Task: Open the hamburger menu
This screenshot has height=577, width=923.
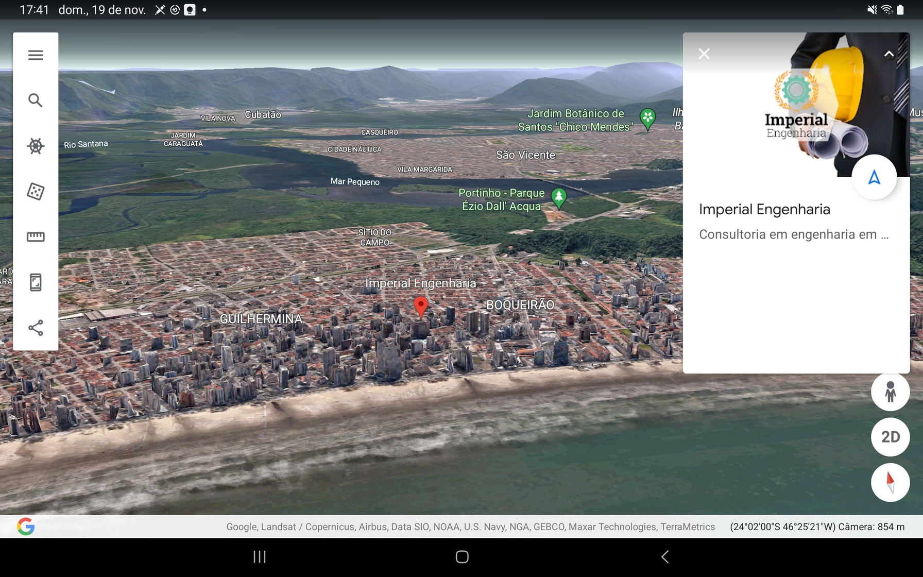Action: pos(36,55)
